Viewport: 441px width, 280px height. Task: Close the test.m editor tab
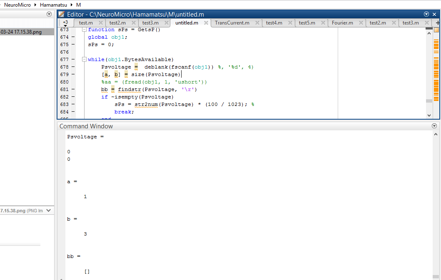(x=101, y=23)
